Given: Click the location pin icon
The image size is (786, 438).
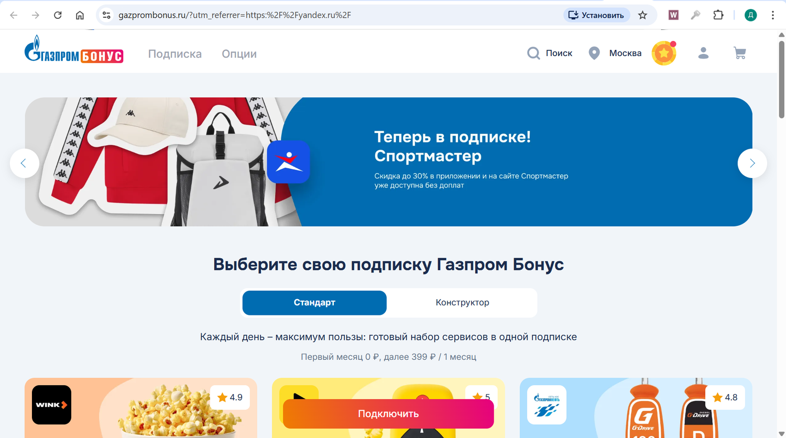Looking at the screenshot, I should pos(594,53).
